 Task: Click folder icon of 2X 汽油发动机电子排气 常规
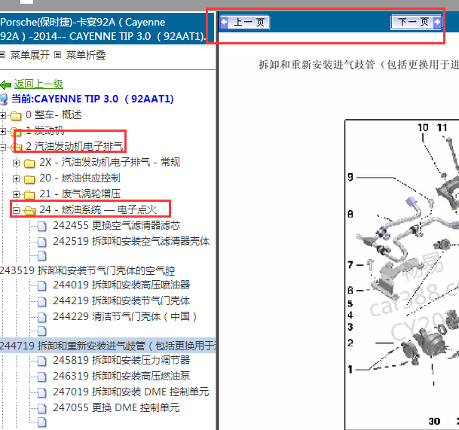29,163
